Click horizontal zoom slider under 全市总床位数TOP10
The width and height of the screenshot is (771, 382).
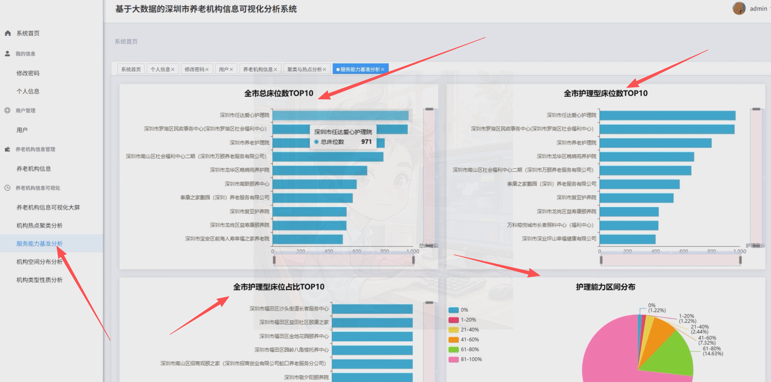point(343,260)
